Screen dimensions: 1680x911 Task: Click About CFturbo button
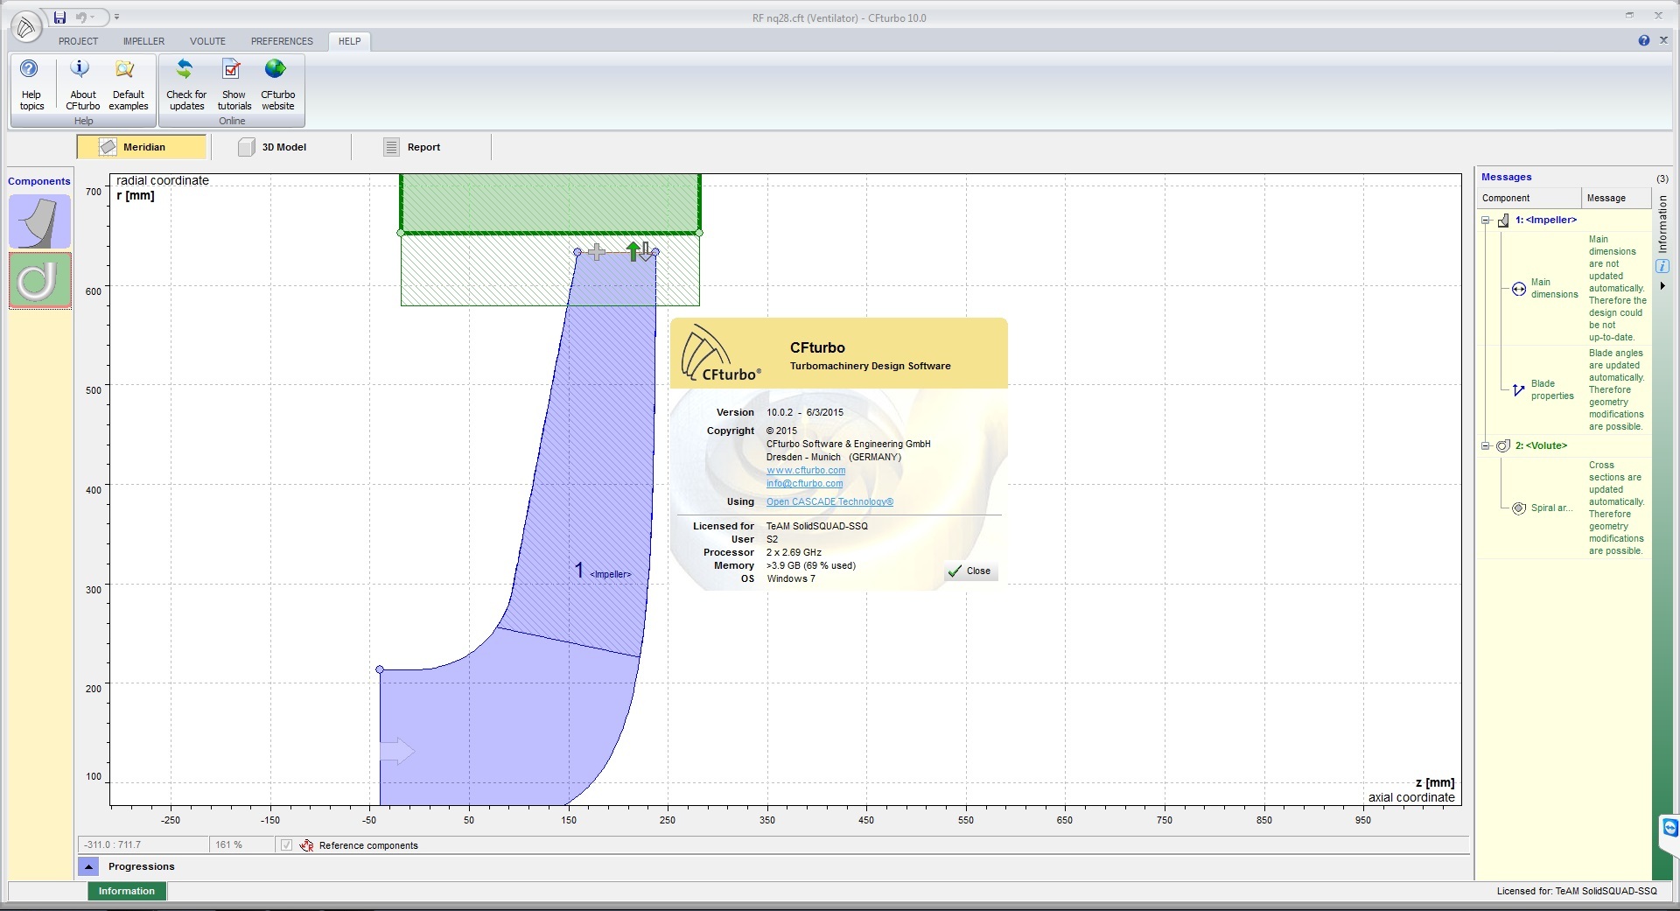click(83, 85)
